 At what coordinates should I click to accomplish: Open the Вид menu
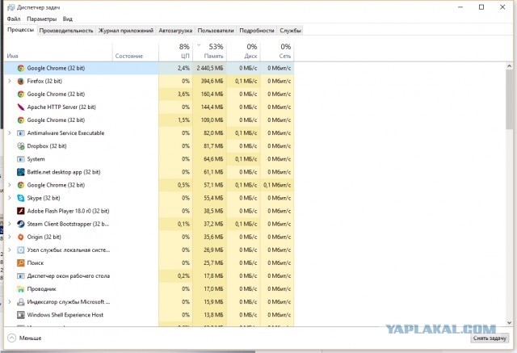point(68,19)
